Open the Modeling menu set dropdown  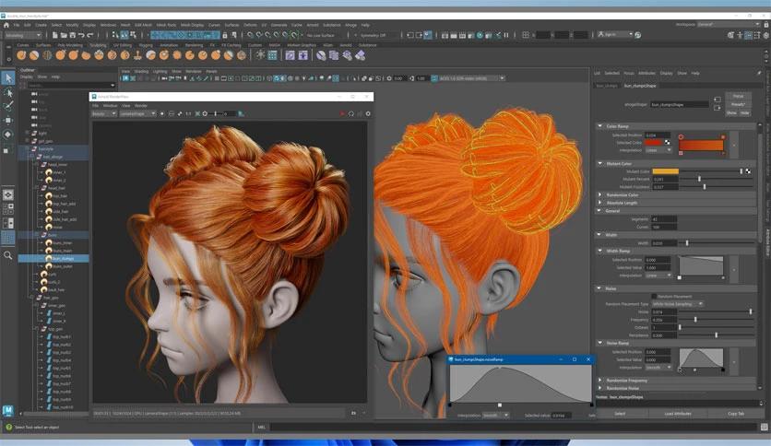click(x=22, y=35)
